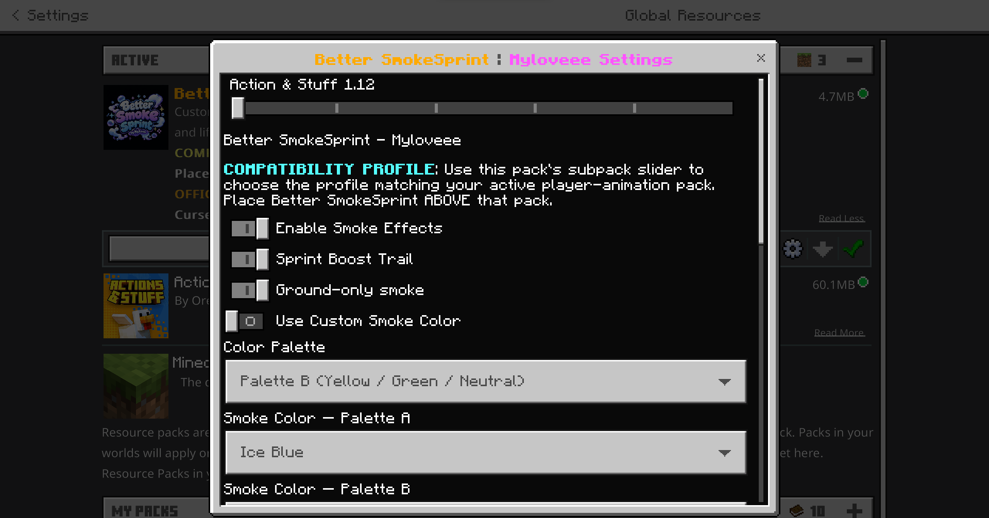Click the dialog's vertical scrollbar
Screen dimensions: 989x518
[x=761, y=161]
